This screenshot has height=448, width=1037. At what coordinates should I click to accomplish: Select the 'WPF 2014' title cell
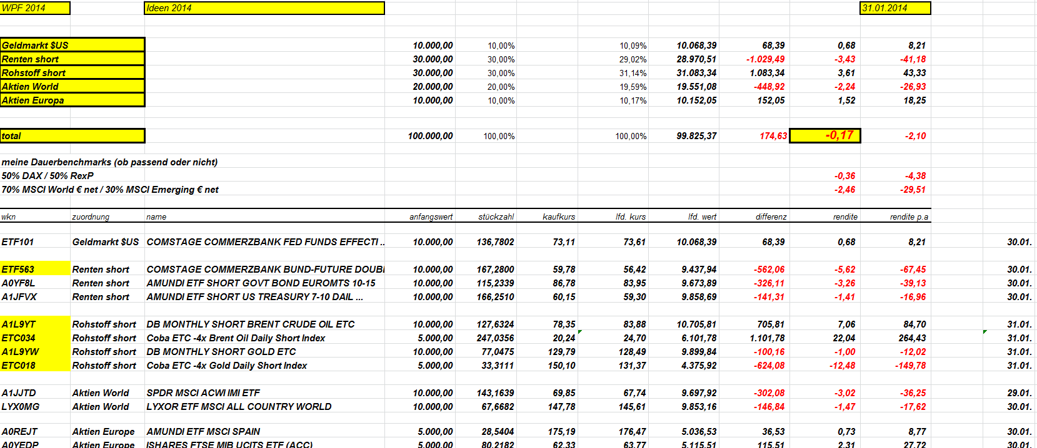(35, 8)
